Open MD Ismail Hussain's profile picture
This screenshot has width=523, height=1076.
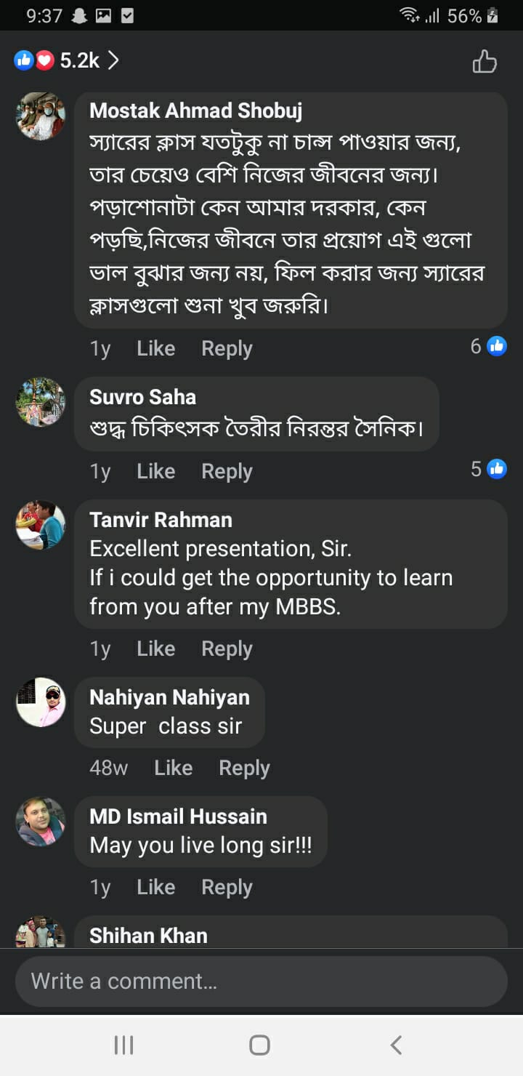[41, 822]
